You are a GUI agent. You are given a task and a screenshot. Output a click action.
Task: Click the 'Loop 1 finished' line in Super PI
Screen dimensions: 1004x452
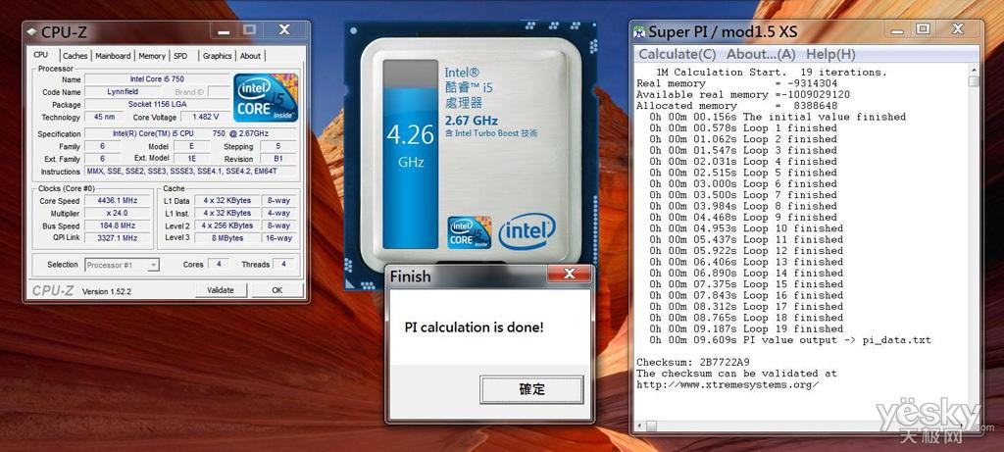click(743, 128)
